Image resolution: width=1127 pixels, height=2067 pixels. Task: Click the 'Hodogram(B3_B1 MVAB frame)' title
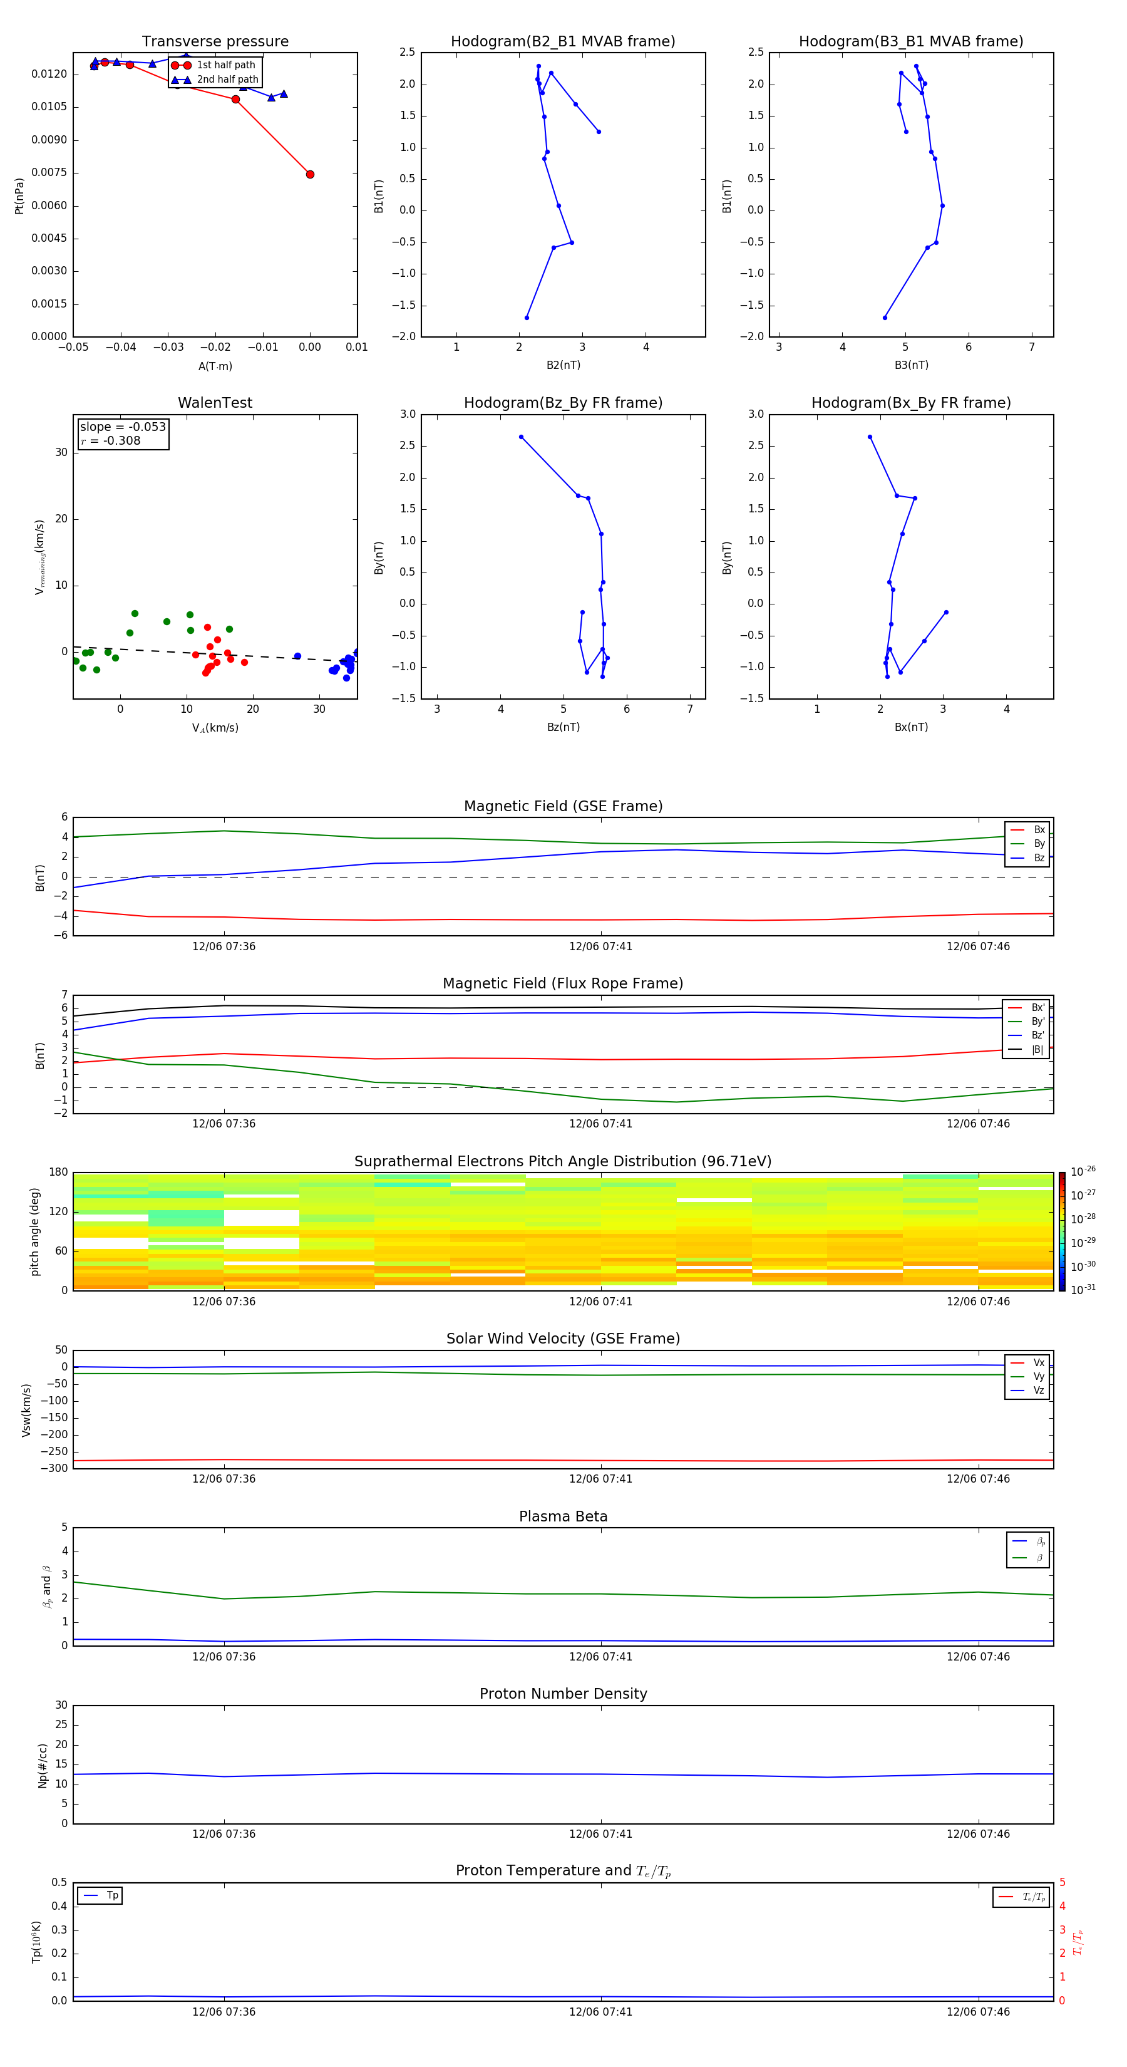[911, 42]
